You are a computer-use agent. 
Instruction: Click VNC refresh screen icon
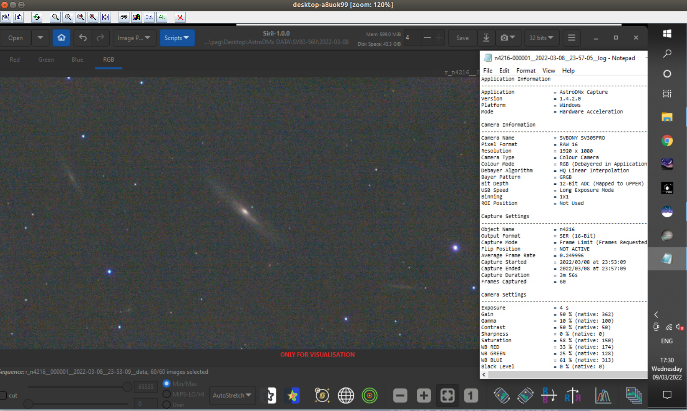click(37, 17)
